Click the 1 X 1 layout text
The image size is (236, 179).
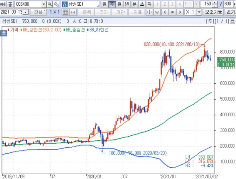[55, 12]
